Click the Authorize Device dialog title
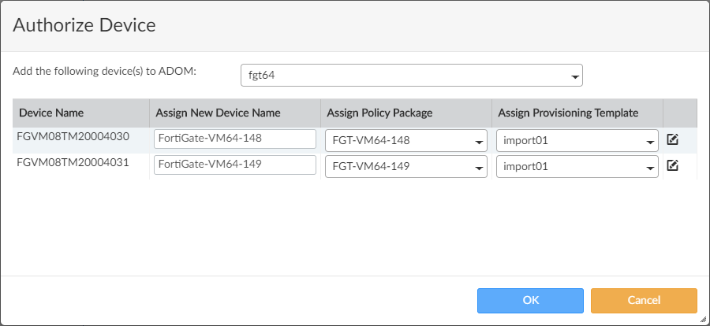Image resolution: width=710 pixels, height=326 pixels. 84,25
